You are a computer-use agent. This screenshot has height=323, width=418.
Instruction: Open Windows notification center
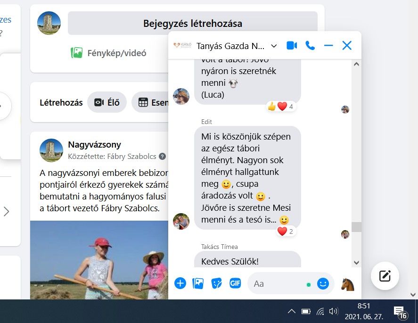pyautogui.click(x=400, y=313)
